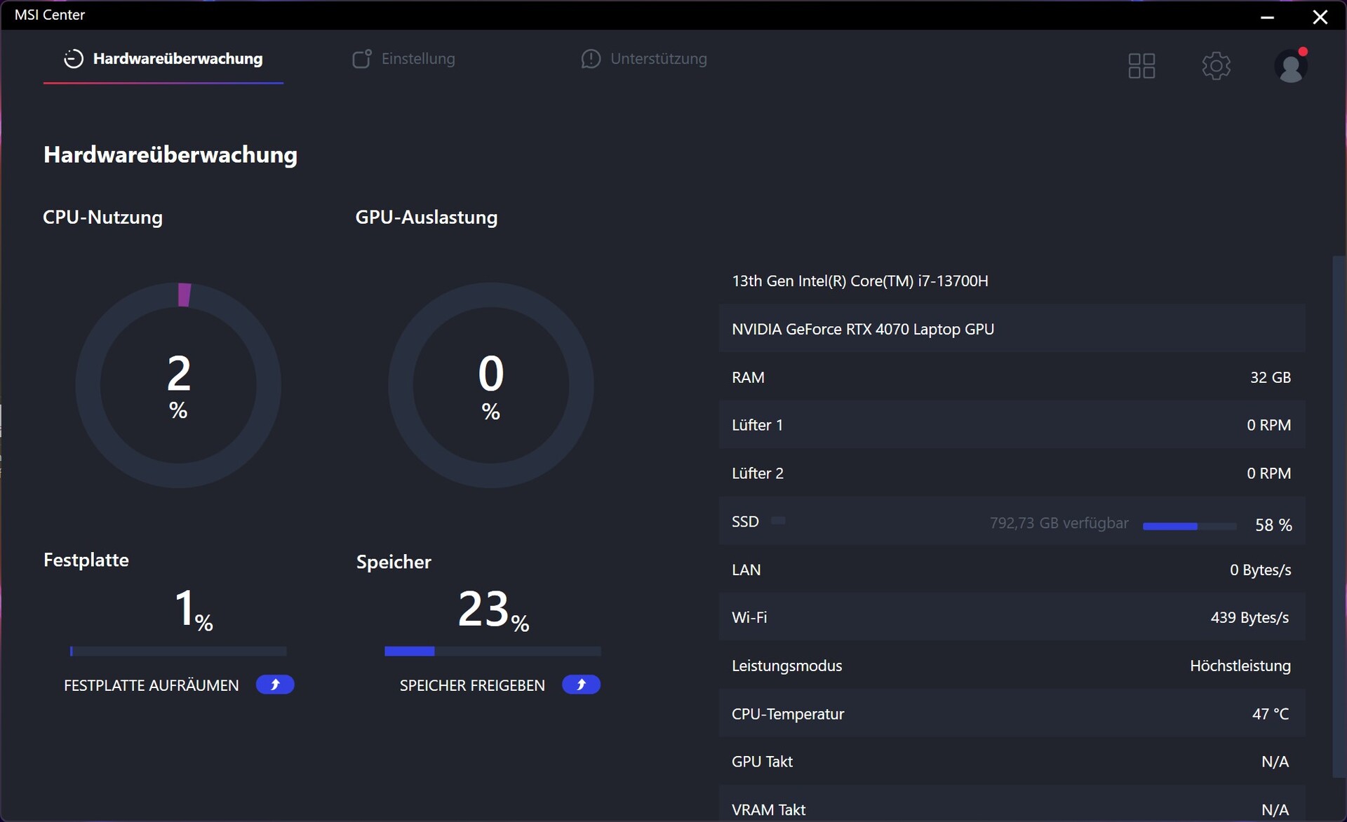The image size is (1347, 822).
Task: Close the MSI Center window
Action: [1320, 17]
